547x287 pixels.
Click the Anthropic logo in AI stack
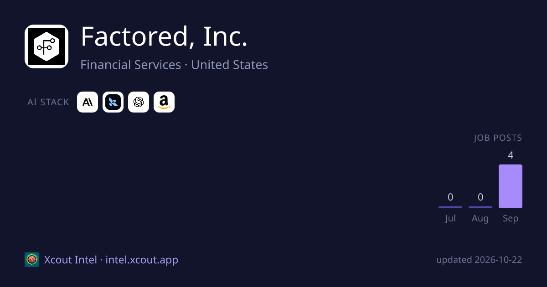88,102
